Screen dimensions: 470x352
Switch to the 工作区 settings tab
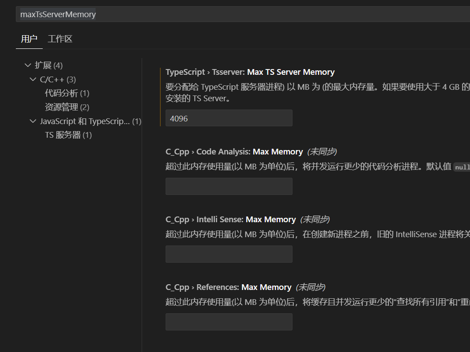[60, 39]
